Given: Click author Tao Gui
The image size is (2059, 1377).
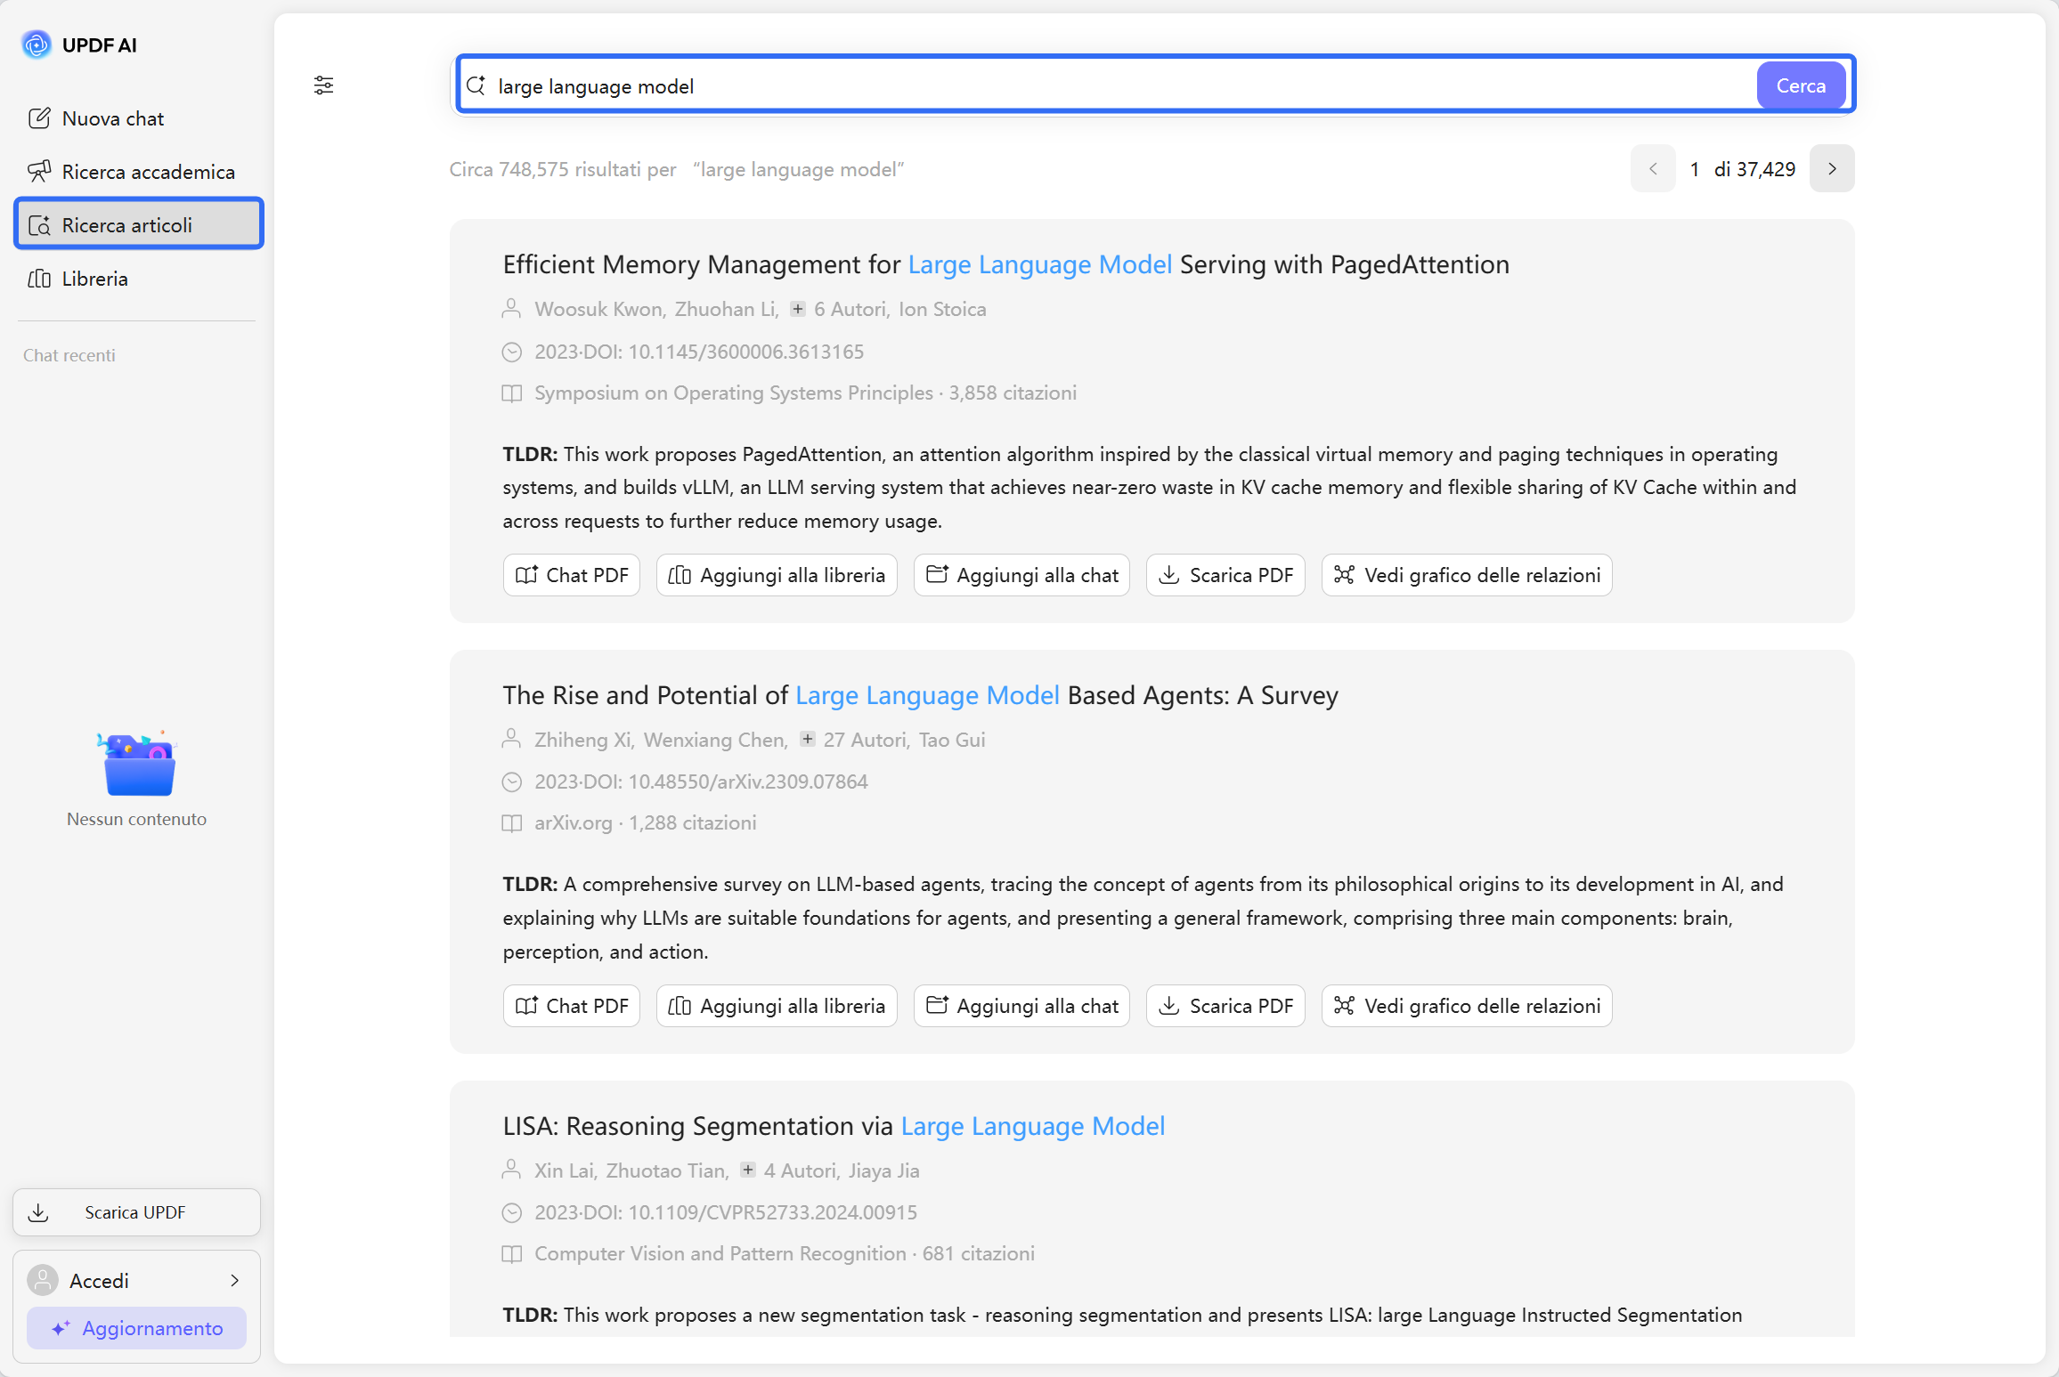Looking at the screenshot, I should (952, 740).
